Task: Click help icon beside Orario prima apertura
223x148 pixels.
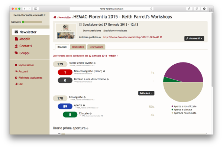Action: pos(87,128)
